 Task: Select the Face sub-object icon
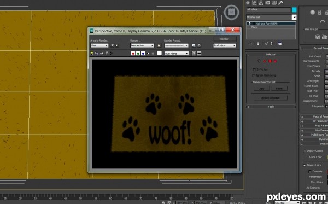[265, 61]
